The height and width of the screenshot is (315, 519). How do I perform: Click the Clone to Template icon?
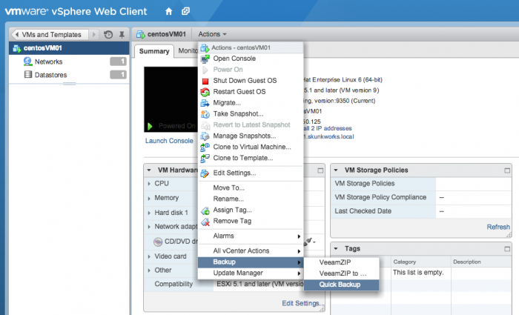coord(205,158)
